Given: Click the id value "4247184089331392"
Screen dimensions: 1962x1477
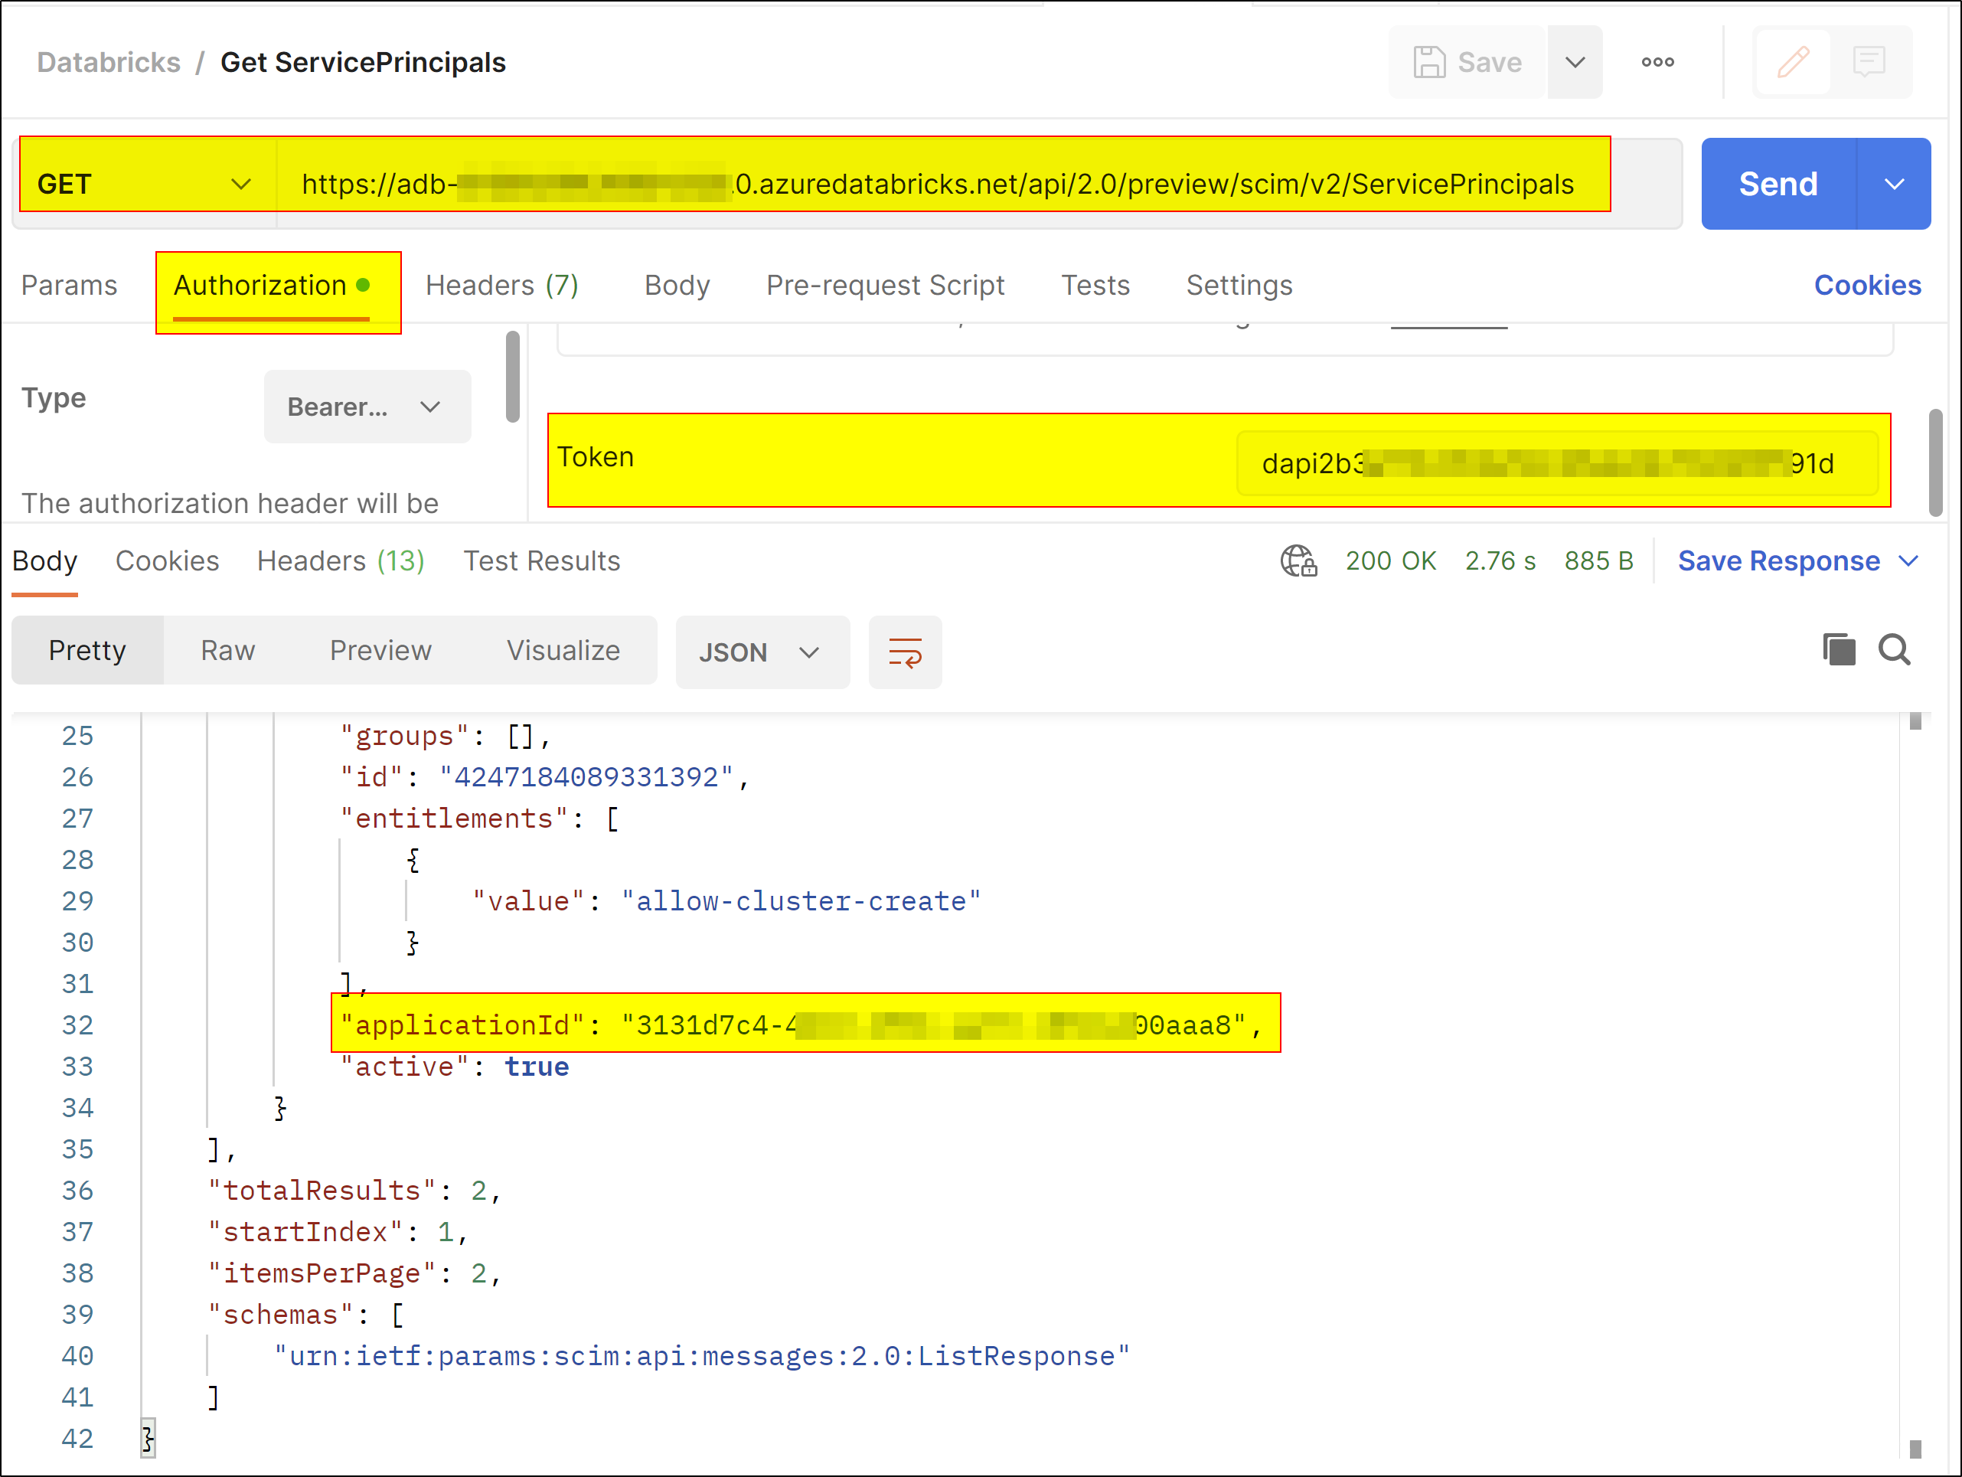Looking at the screenshot, I should pos(586,777).
